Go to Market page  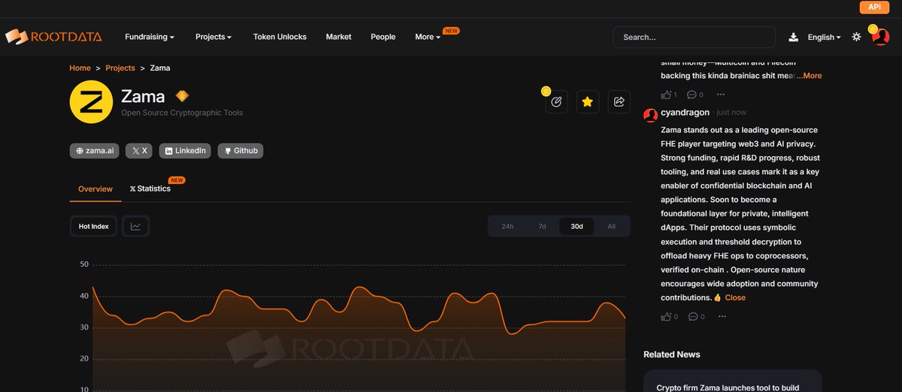point(338,37)
